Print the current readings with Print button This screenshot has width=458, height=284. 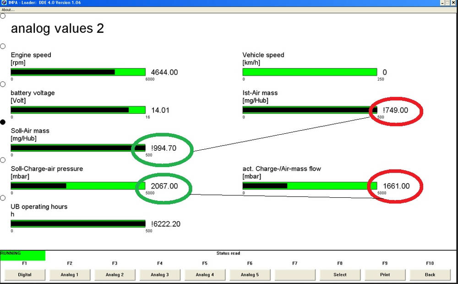pos(385,274)
